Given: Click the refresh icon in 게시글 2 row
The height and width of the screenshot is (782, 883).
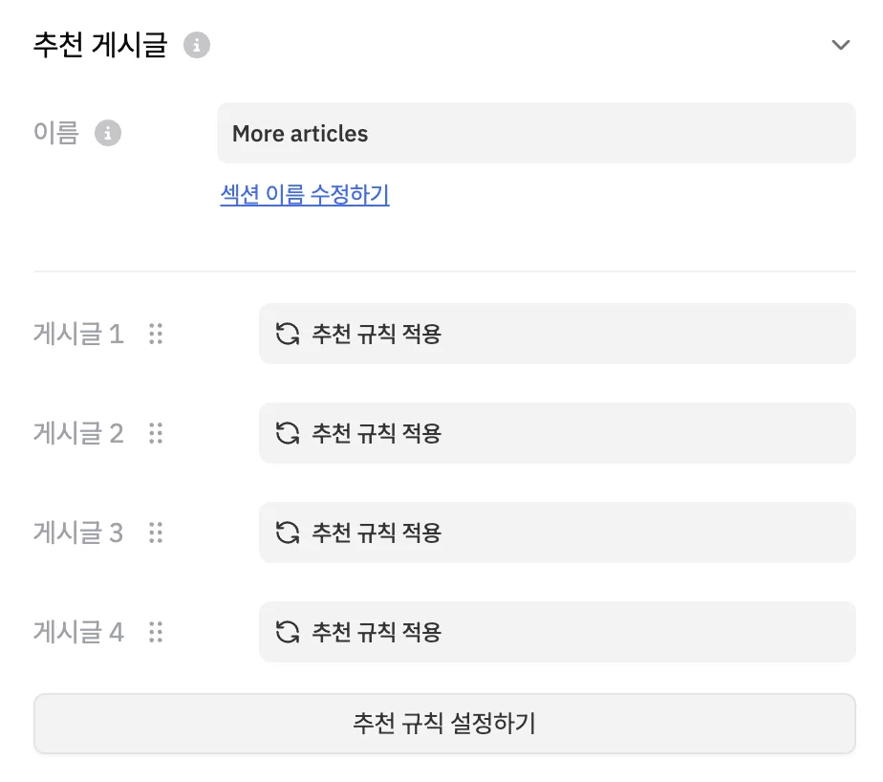Looking at the screenshot, I should tap(287, 433).
